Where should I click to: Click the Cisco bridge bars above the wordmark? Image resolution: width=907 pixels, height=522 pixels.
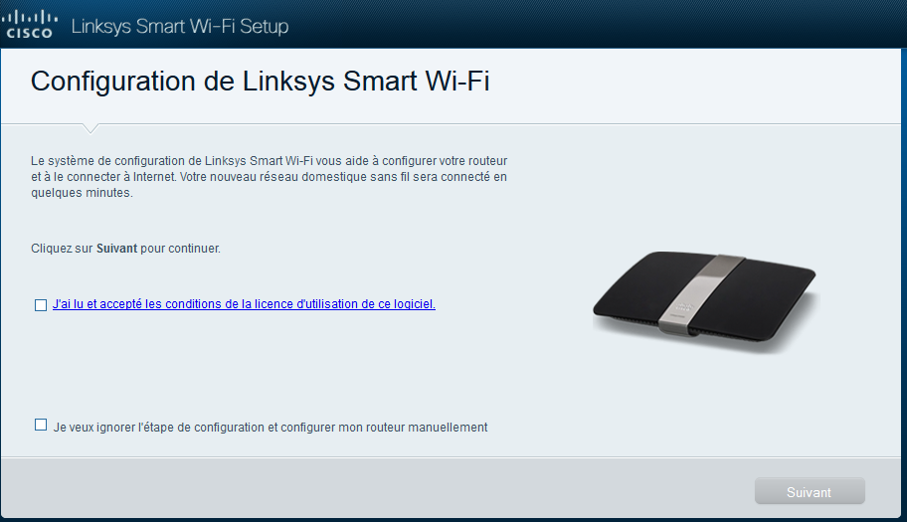coord(29,17)
